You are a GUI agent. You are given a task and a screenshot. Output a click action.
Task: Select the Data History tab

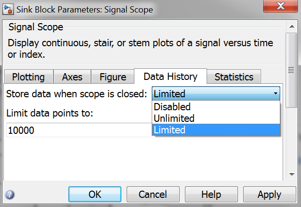pos(170,77)
